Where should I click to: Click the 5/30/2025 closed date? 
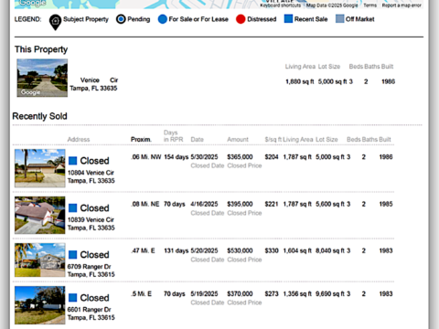[x=204, y=157]
